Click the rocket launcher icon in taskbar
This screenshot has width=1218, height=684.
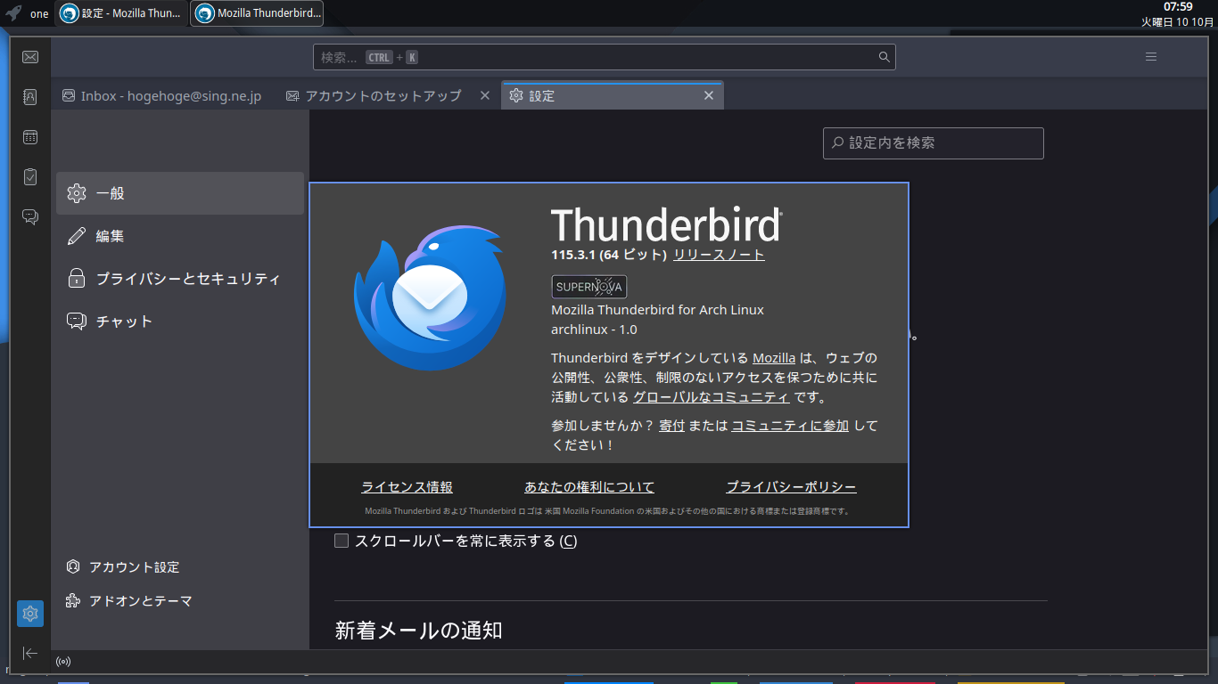point(13,13)
